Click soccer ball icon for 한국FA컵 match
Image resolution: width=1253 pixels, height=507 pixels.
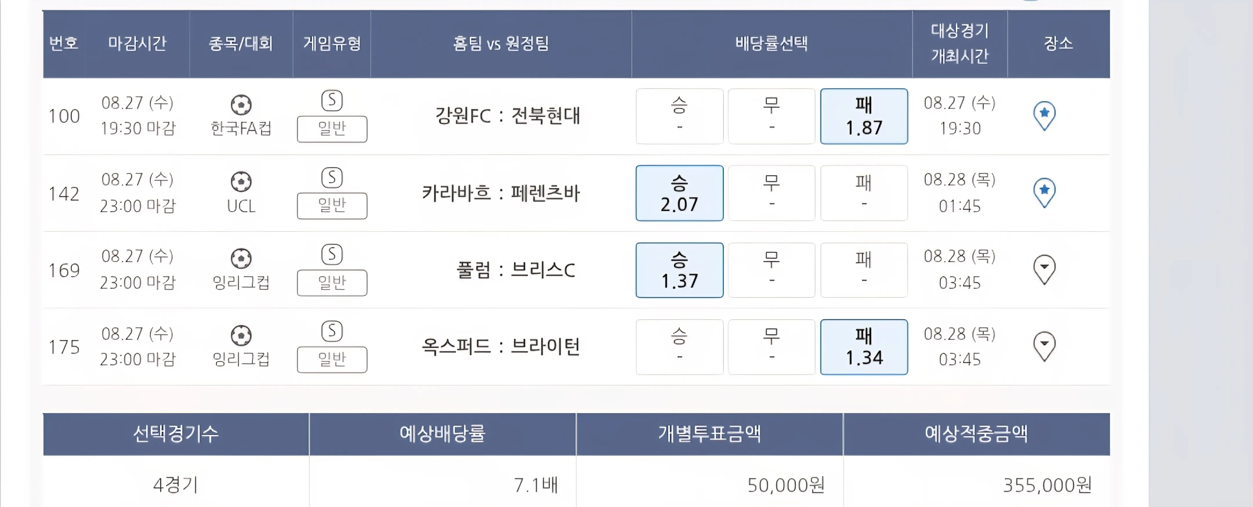pyautogui.click(x=241, y=104)
